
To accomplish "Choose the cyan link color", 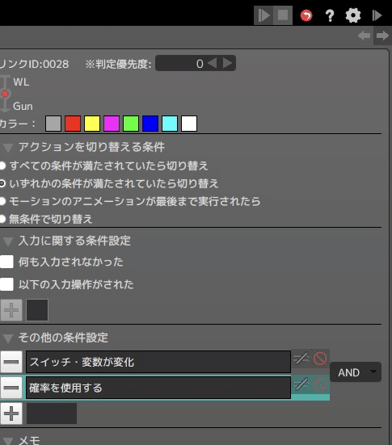I will [170, 124].
